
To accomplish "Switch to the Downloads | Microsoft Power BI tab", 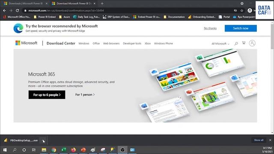I will (26, 3).
